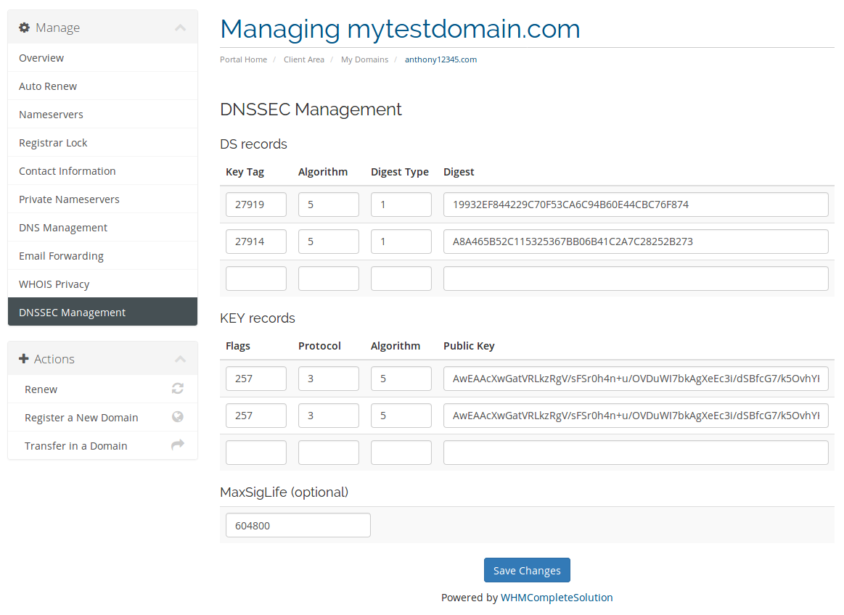Screen dimensions: 844x615
Task: Click the Renew refresh arrows icon
Action: (178, 389)
